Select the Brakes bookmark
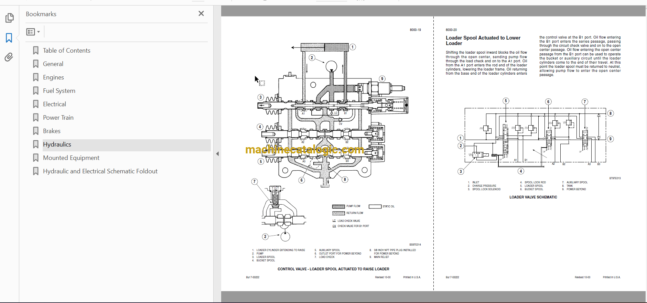This screenshot has width=647, height=303. pos(52,131)
